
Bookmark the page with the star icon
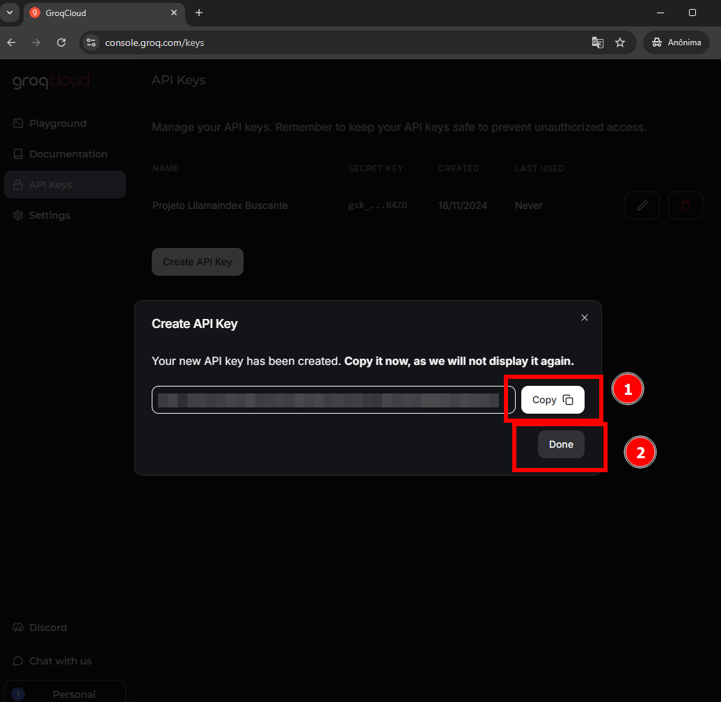coord(620,42)
